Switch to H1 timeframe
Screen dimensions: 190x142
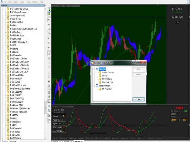click(x=49, y=38)
